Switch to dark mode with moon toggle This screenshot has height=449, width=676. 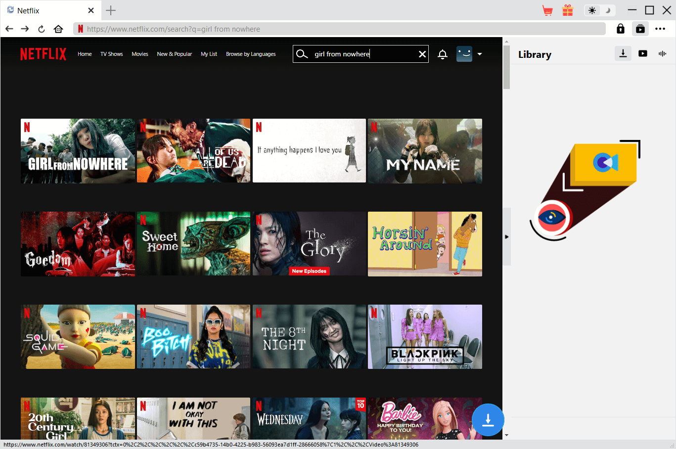pyautogui.click(x=608, y=10)
